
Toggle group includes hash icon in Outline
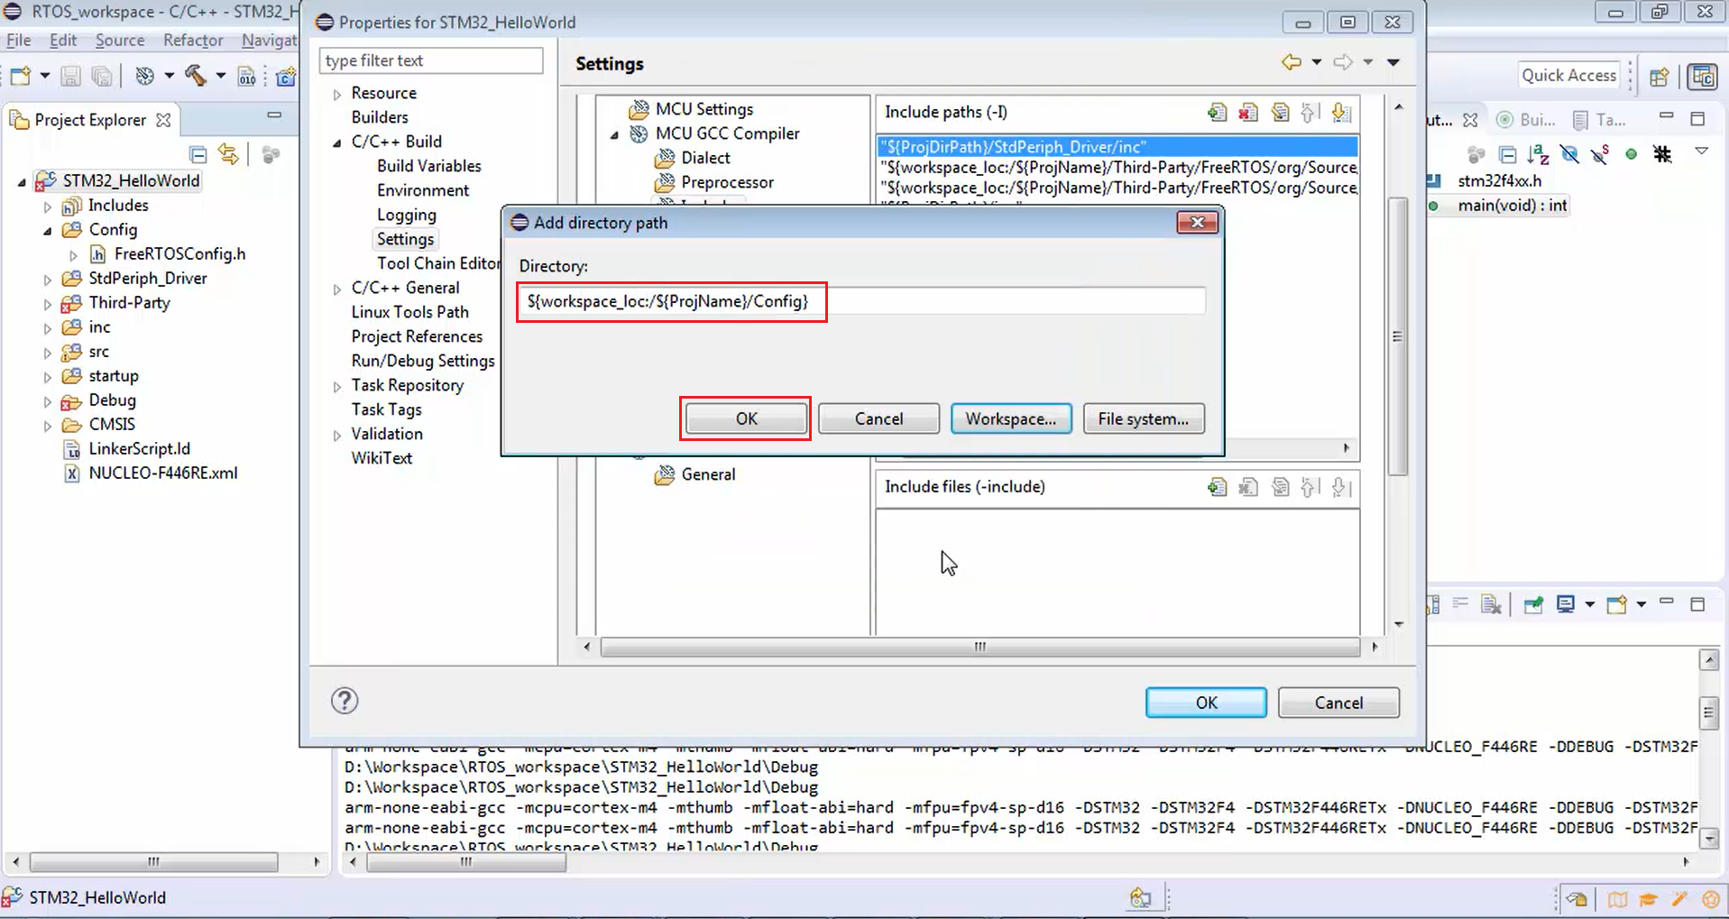tap(1662, 154)
